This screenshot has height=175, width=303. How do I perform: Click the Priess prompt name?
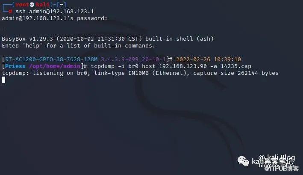coord(16,66)
